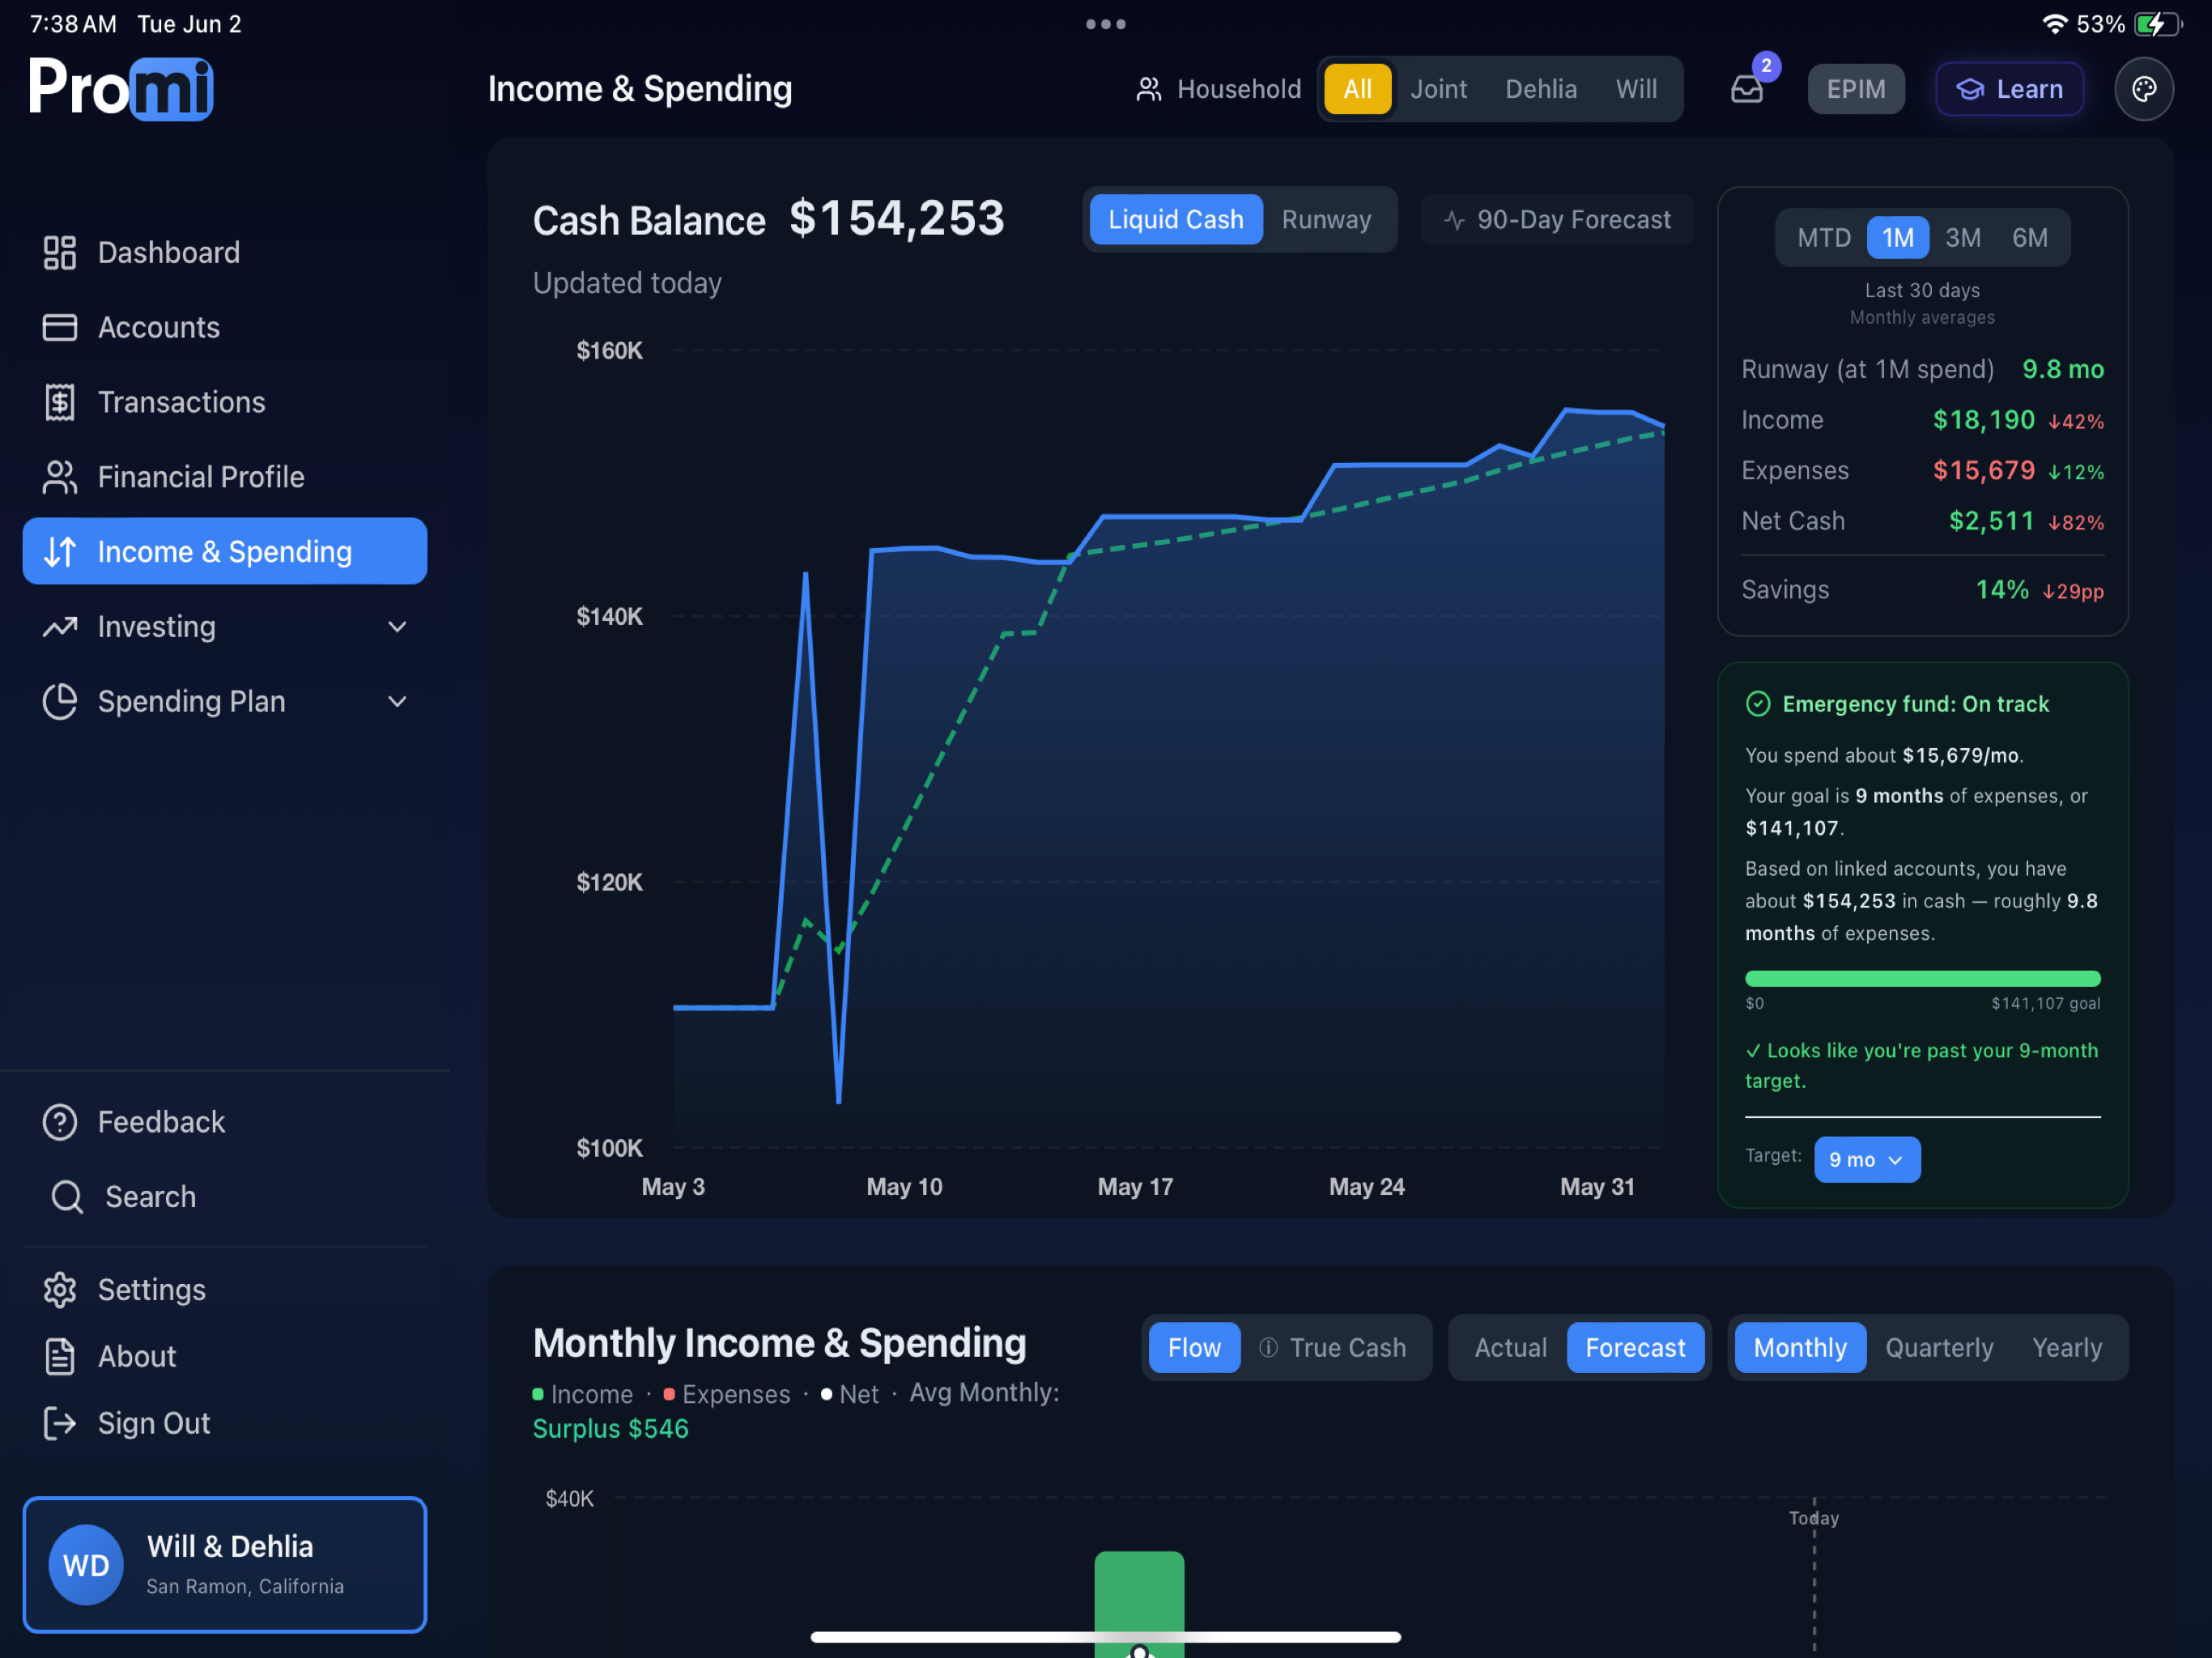Click the Surplus $546 text
Viewport: 2212px width, 1658px height.
point(610,1428)
